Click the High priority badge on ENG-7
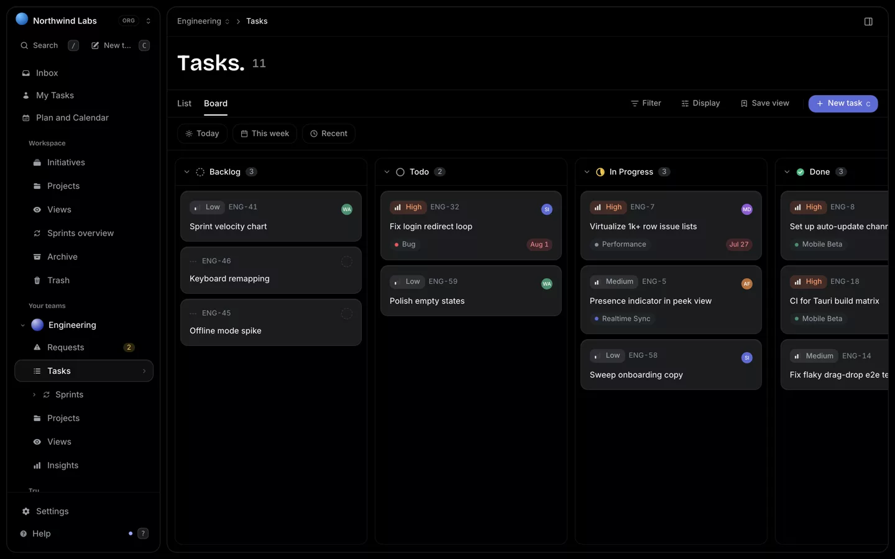Screen dimensions: 895x559 [x=608, y=207]
